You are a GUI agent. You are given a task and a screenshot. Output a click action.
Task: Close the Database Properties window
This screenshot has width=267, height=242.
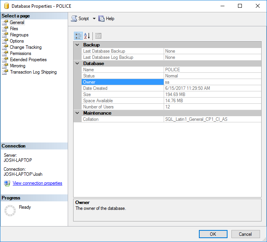258,6
